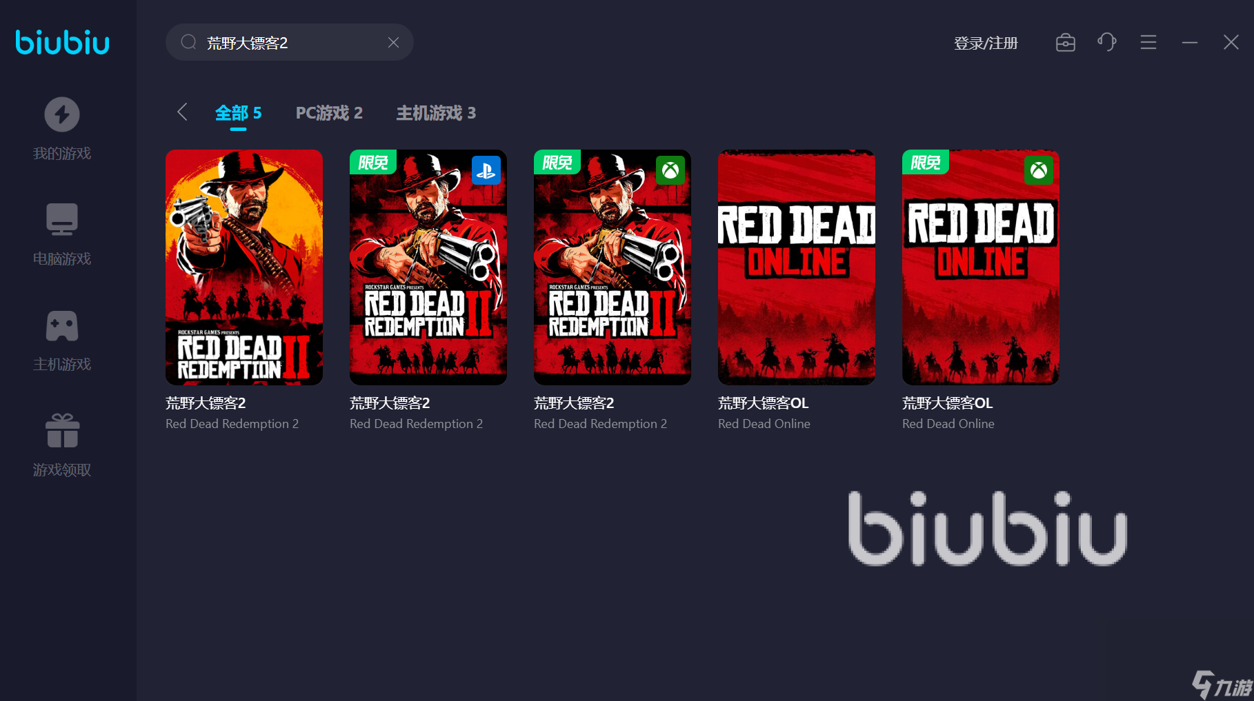Go back with the left arrow
1254x701 pixels.
click(182, 112)
